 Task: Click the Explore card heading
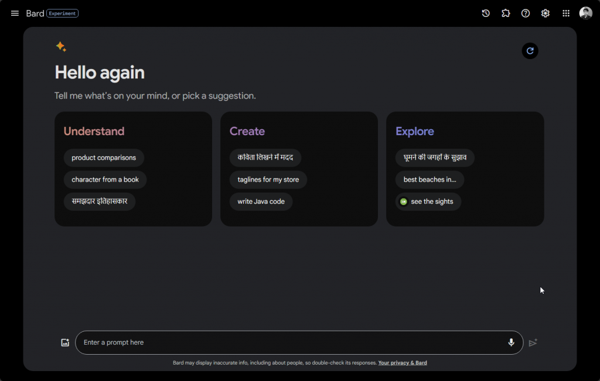click(415, 132)
